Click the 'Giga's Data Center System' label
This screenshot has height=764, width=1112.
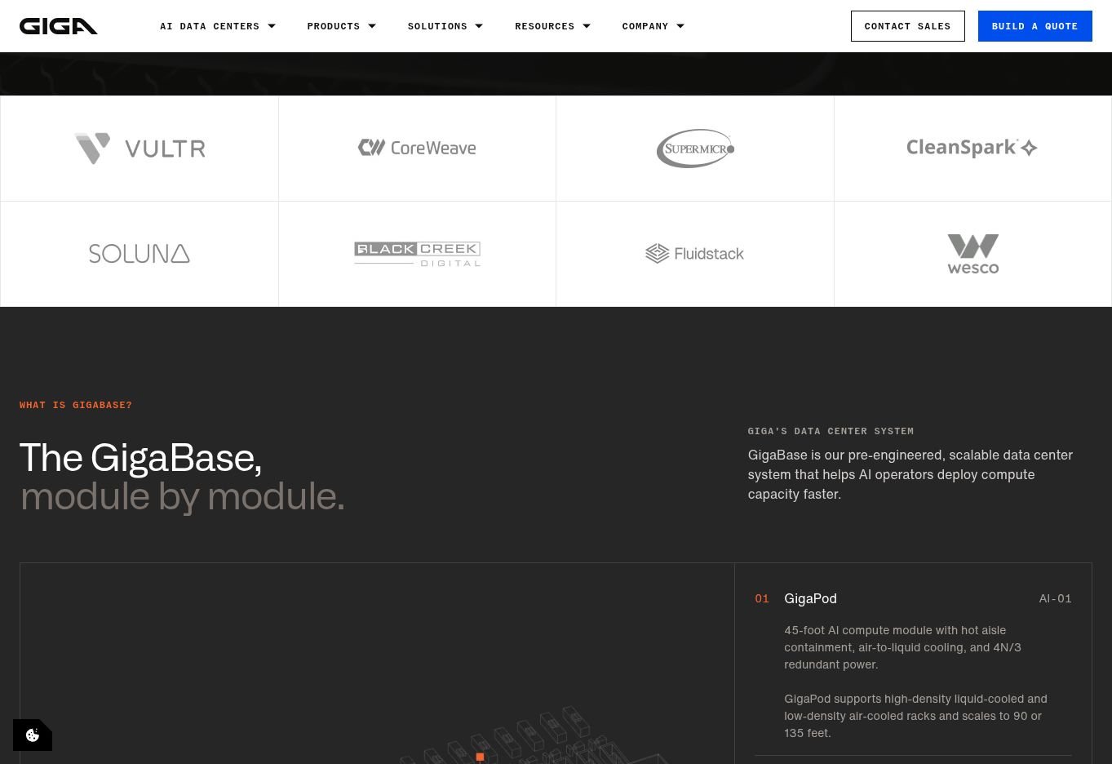[x=831, y=431]
